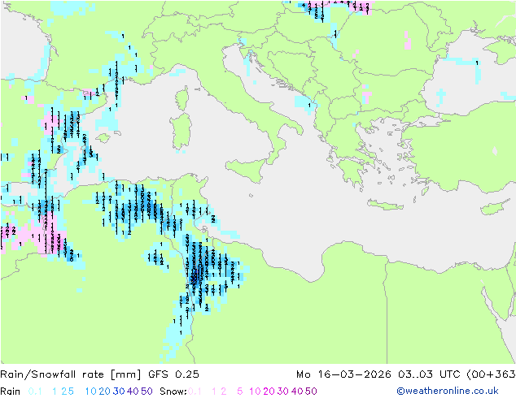Click the '03..03 UTC' time label
516x398 pixels.
pyautogui.click(x=430, y=374)
